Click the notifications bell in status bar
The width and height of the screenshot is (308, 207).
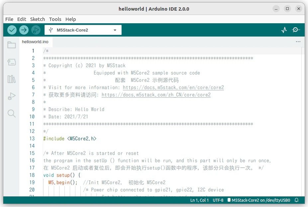[297, 200]
